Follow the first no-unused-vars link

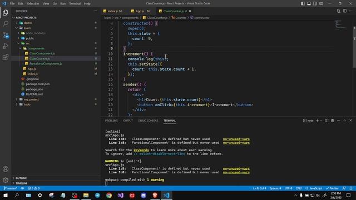click(x=236, y=139)
